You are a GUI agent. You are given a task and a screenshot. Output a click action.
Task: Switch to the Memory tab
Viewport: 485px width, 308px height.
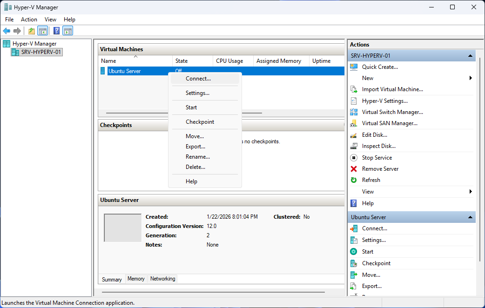[x=136, y=279]
